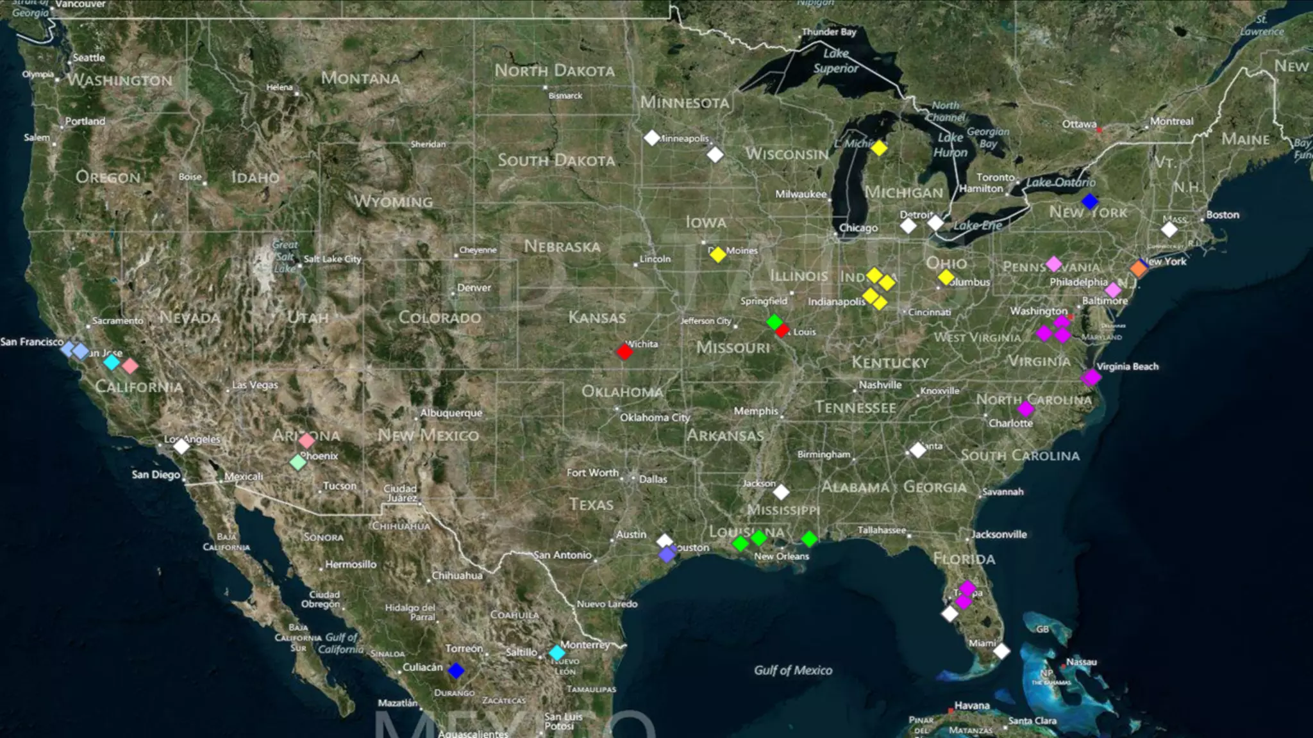Click the Boston city label
Screen dimensions: 1313x738
click(1223, 215)
